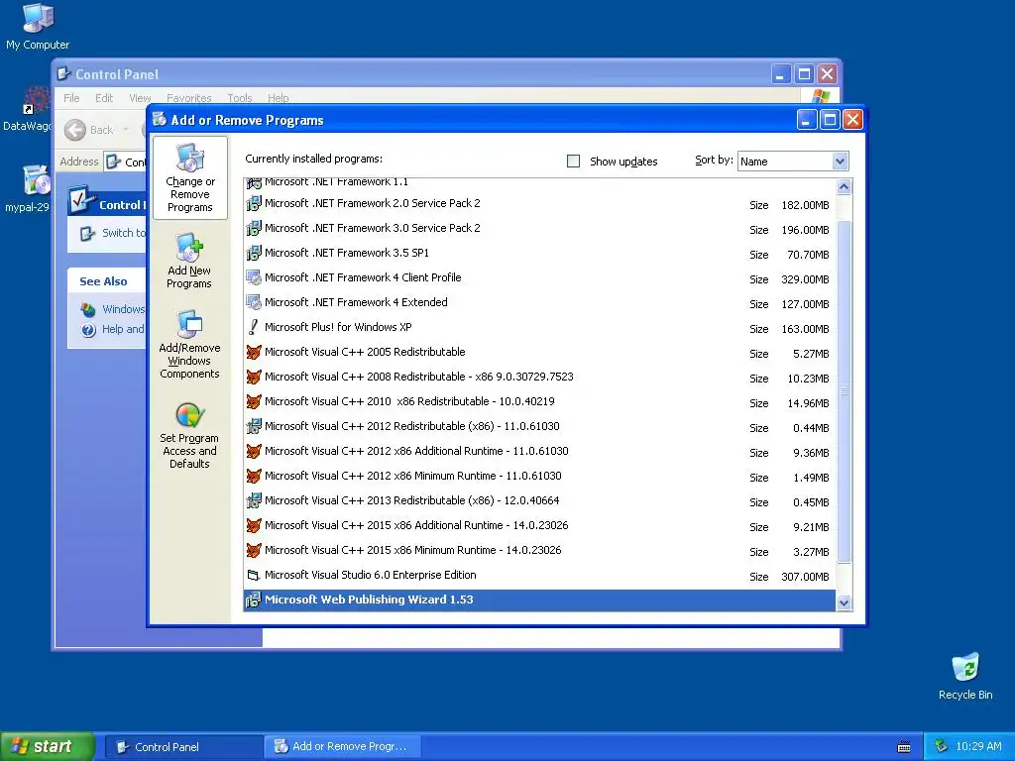Click the system tray clock 10:29 AM
This screenshot has width=1015, height=761.
tap(978, 747)
